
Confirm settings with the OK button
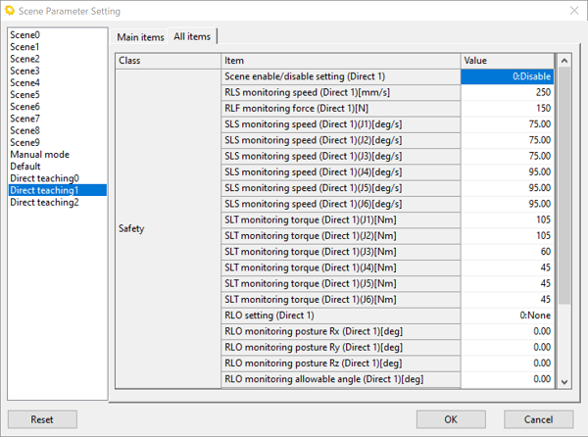(x=451, y=419)
